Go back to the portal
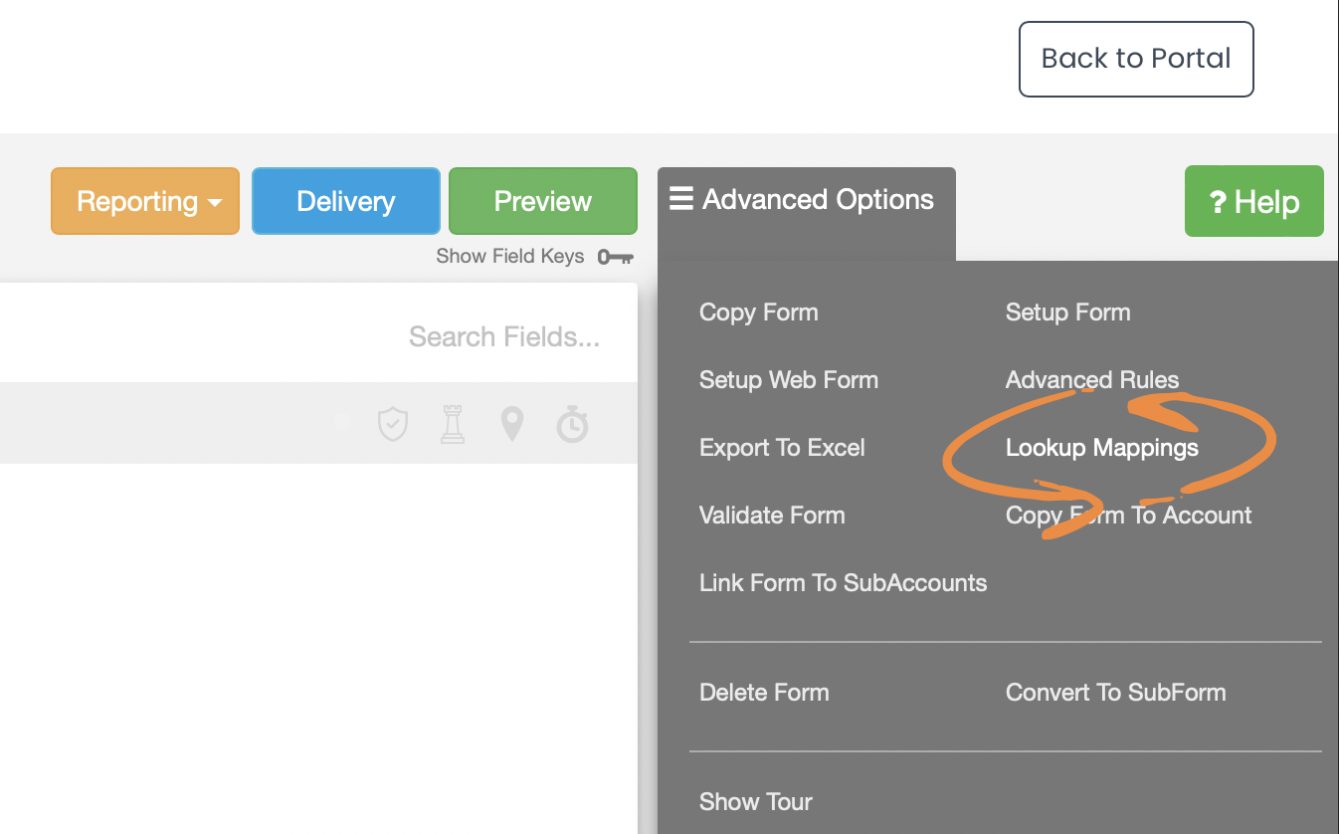Viewport: 1339px width, 834px height. coord(1135,59)
